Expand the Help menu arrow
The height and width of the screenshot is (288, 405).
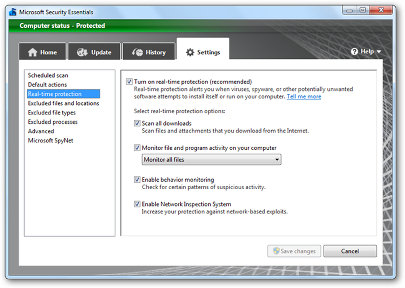379,52
